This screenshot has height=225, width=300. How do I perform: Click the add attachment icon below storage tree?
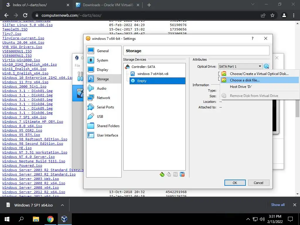click(175, 174)
